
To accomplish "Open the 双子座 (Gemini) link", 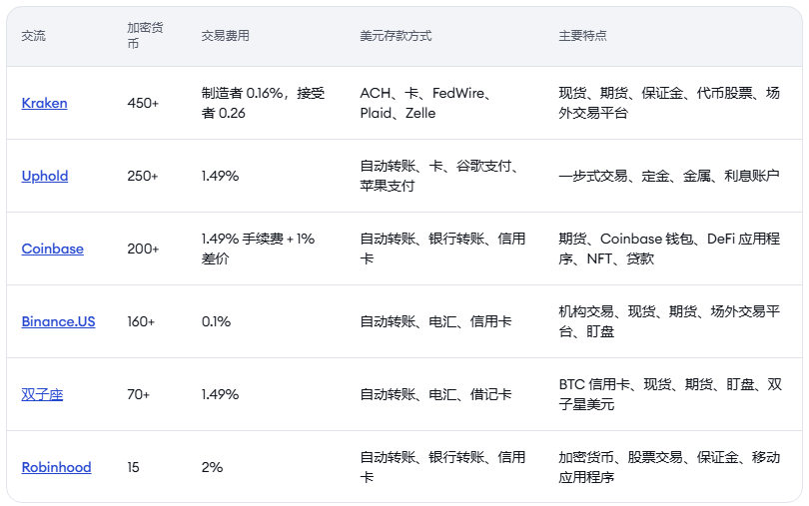I will coord(42,394).
